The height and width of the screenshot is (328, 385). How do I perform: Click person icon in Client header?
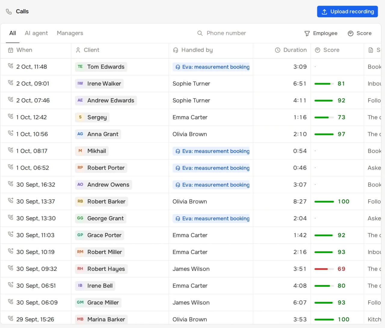(78, 50)
